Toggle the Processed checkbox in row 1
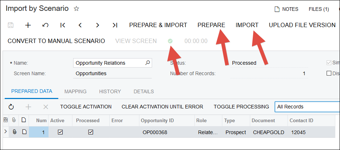Image resolution: width=340 pixels, height=150 pixels. click(x=91, y=132)
